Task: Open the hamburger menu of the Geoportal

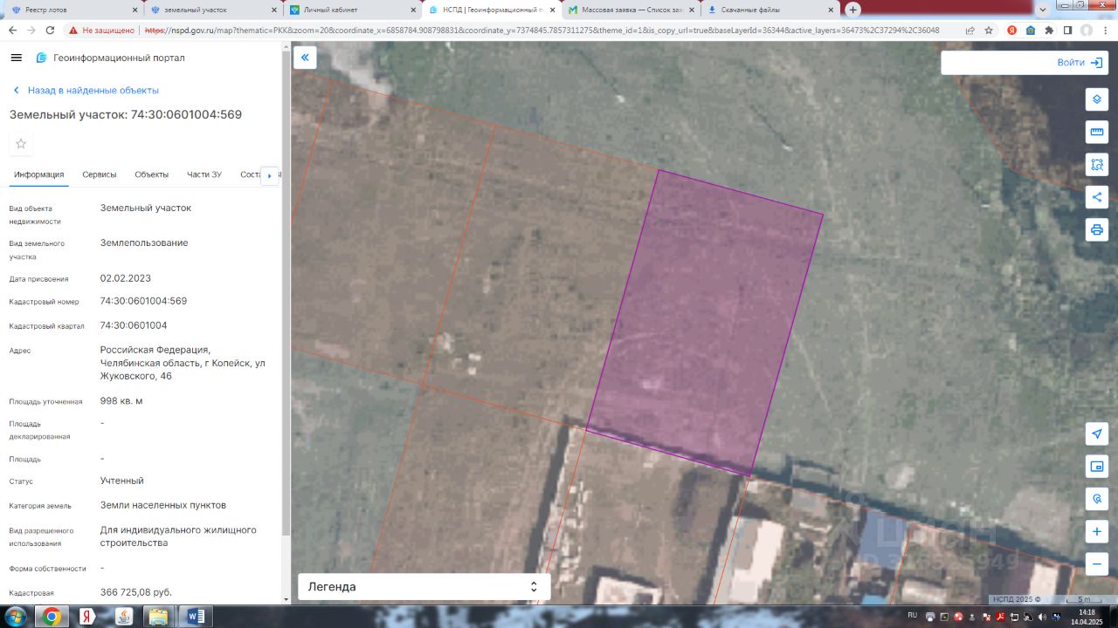Action: pos(16,58)
